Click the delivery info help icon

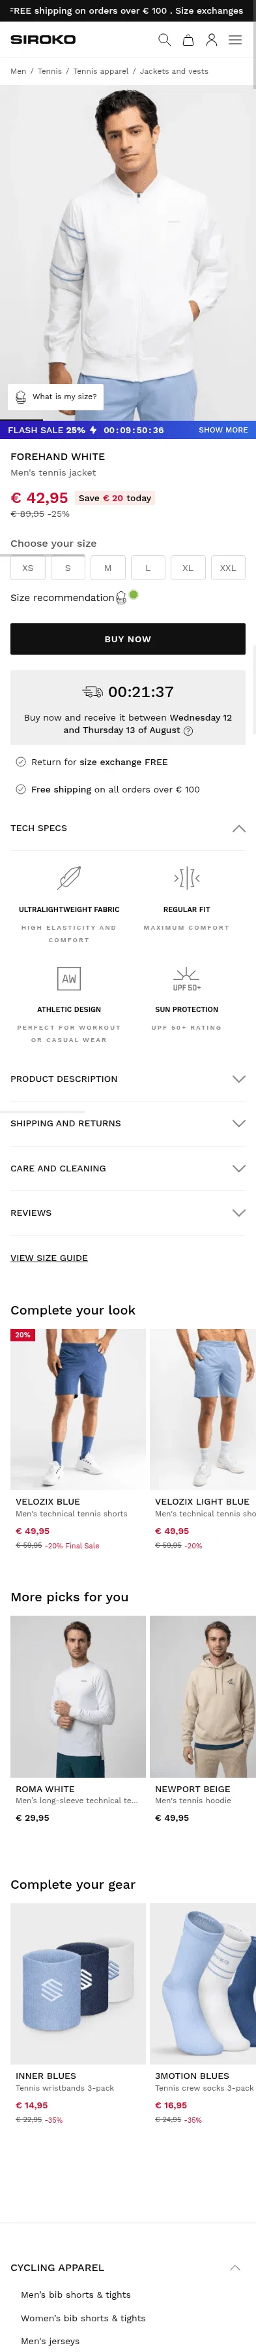coord(188,730)
